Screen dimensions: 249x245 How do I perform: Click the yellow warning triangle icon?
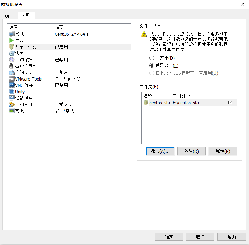[x=144, y=34]
